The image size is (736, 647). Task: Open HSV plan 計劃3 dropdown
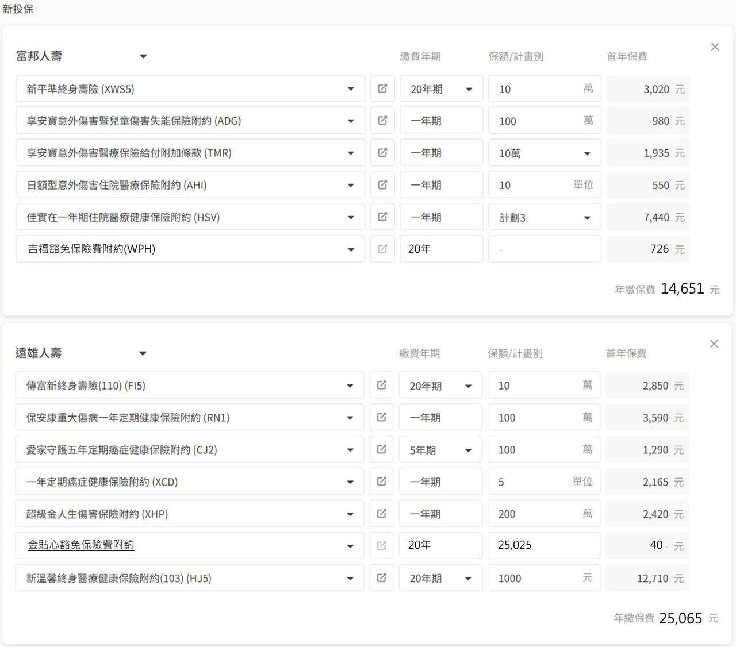(x=545, y=217)
